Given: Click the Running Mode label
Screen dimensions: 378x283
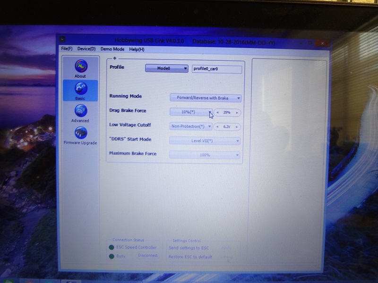Looking at the screenshot, I should pos(126,96).
